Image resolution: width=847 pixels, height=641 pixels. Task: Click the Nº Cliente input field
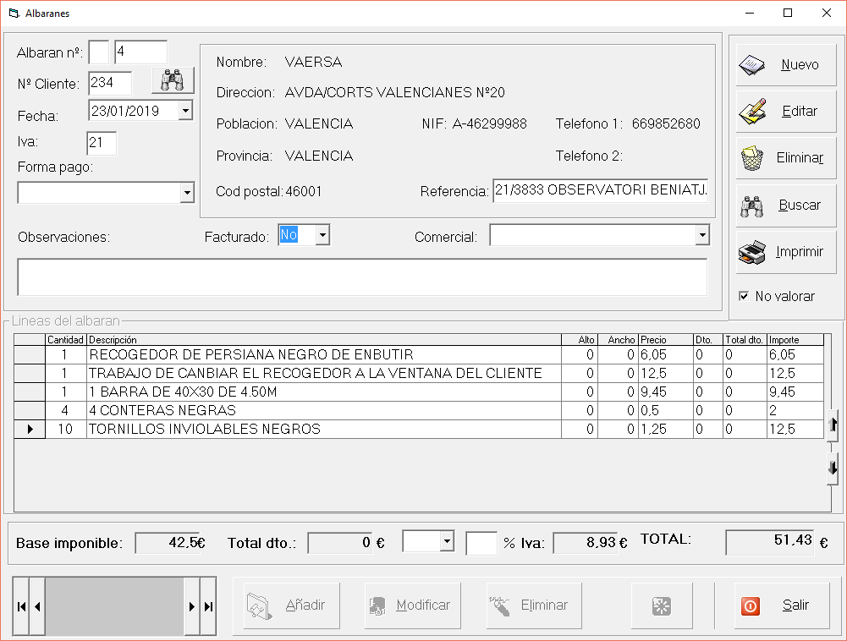(110, 83)
